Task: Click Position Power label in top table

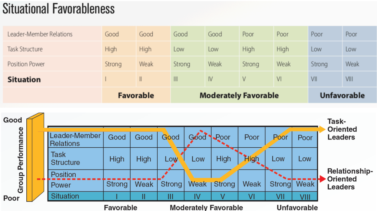Action: pos(26,64)
